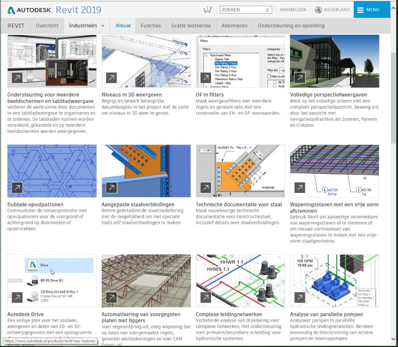The width and height of the screenshot is (398, 347).
Task: Click the ZOEKEN search field
Action: pyautogui.click(x=242, y=10)
